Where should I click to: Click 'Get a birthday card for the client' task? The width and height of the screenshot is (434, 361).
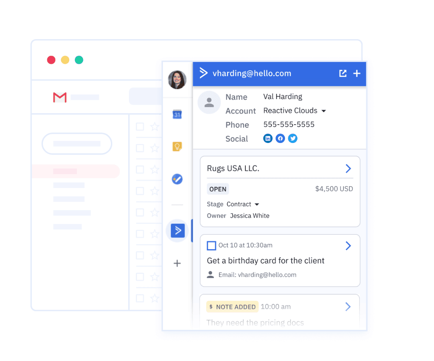point(265,261)
